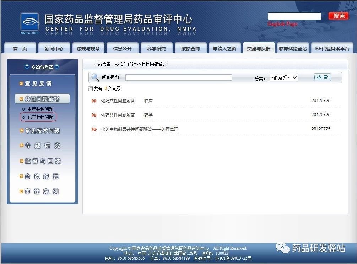This screenshot has width=357, height=264.
Task: Open the 分类 请选择 dropdown
Action: [284, 77]
